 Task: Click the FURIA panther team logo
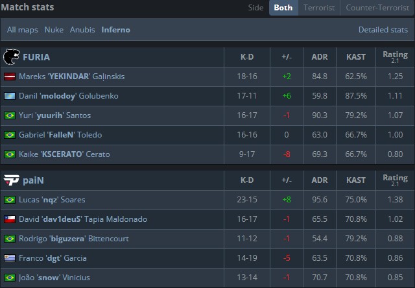tap(11, 56)
